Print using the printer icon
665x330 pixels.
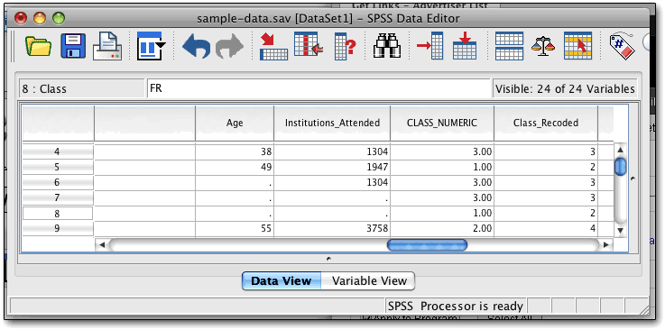pos(107,46)
